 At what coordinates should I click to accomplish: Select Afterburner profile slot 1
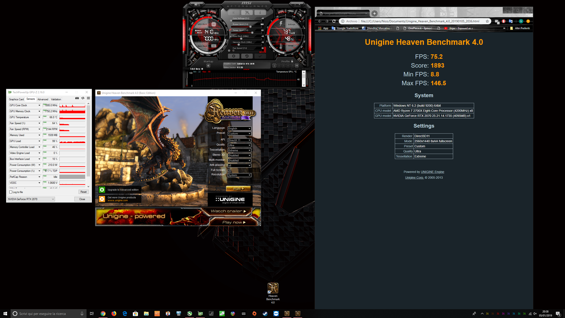point(275,65)
